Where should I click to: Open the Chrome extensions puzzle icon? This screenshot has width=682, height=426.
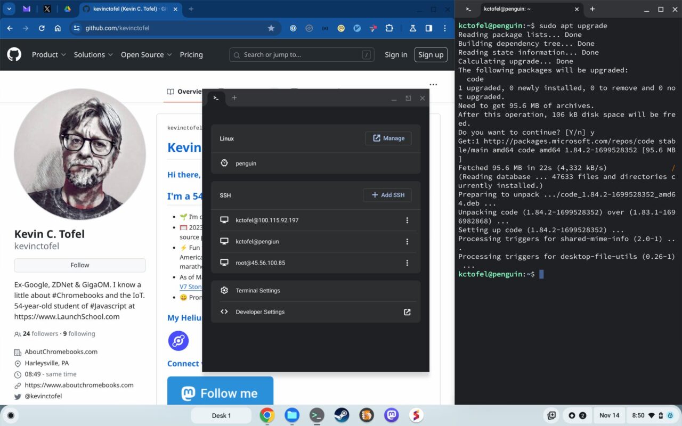pyautogui.click(x=389, y=28)
